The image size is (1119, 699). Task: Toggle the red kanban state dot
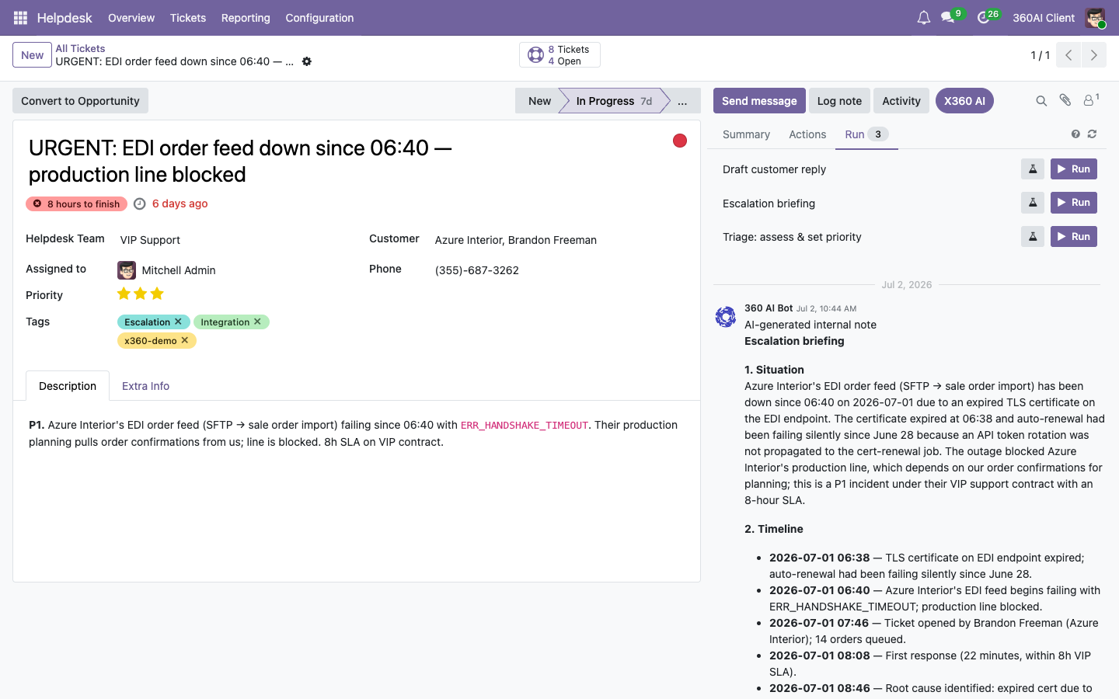(680, 141)
